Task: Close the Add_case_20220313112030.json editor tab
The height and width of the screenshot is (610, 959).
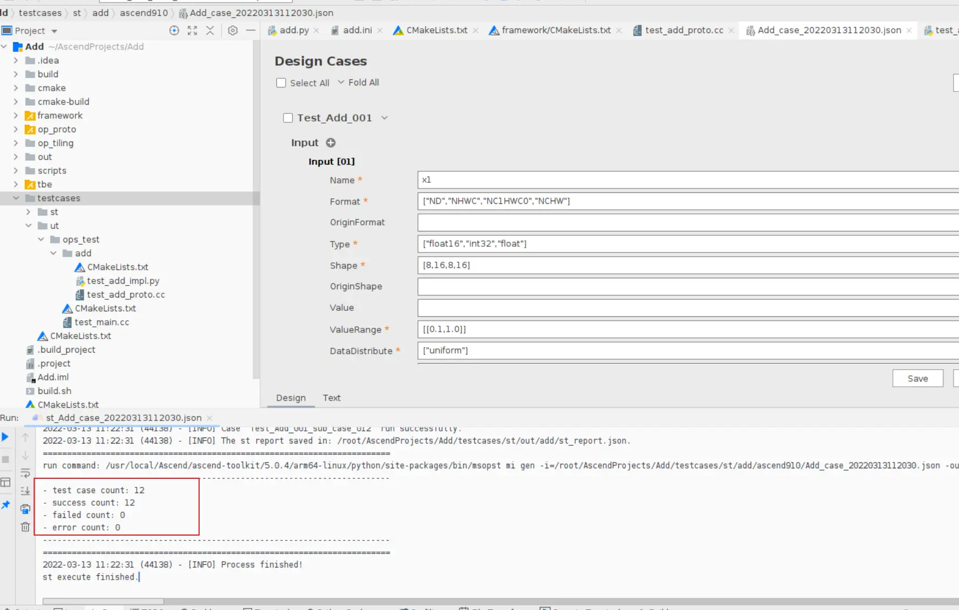Action: 909,31
